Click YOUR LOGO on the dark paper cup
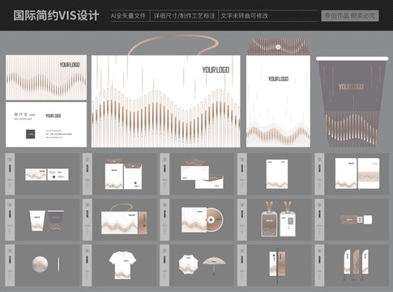This screenshot has height=292, width=393. tap(351, 87)
